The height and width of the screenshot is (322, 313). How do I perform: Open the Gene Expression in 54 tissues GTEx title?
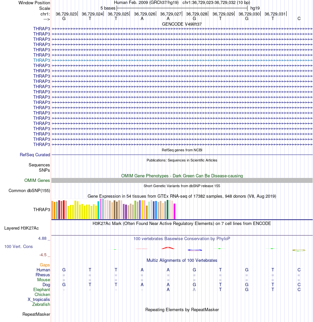pyautogui.click(x=182, y=196)
